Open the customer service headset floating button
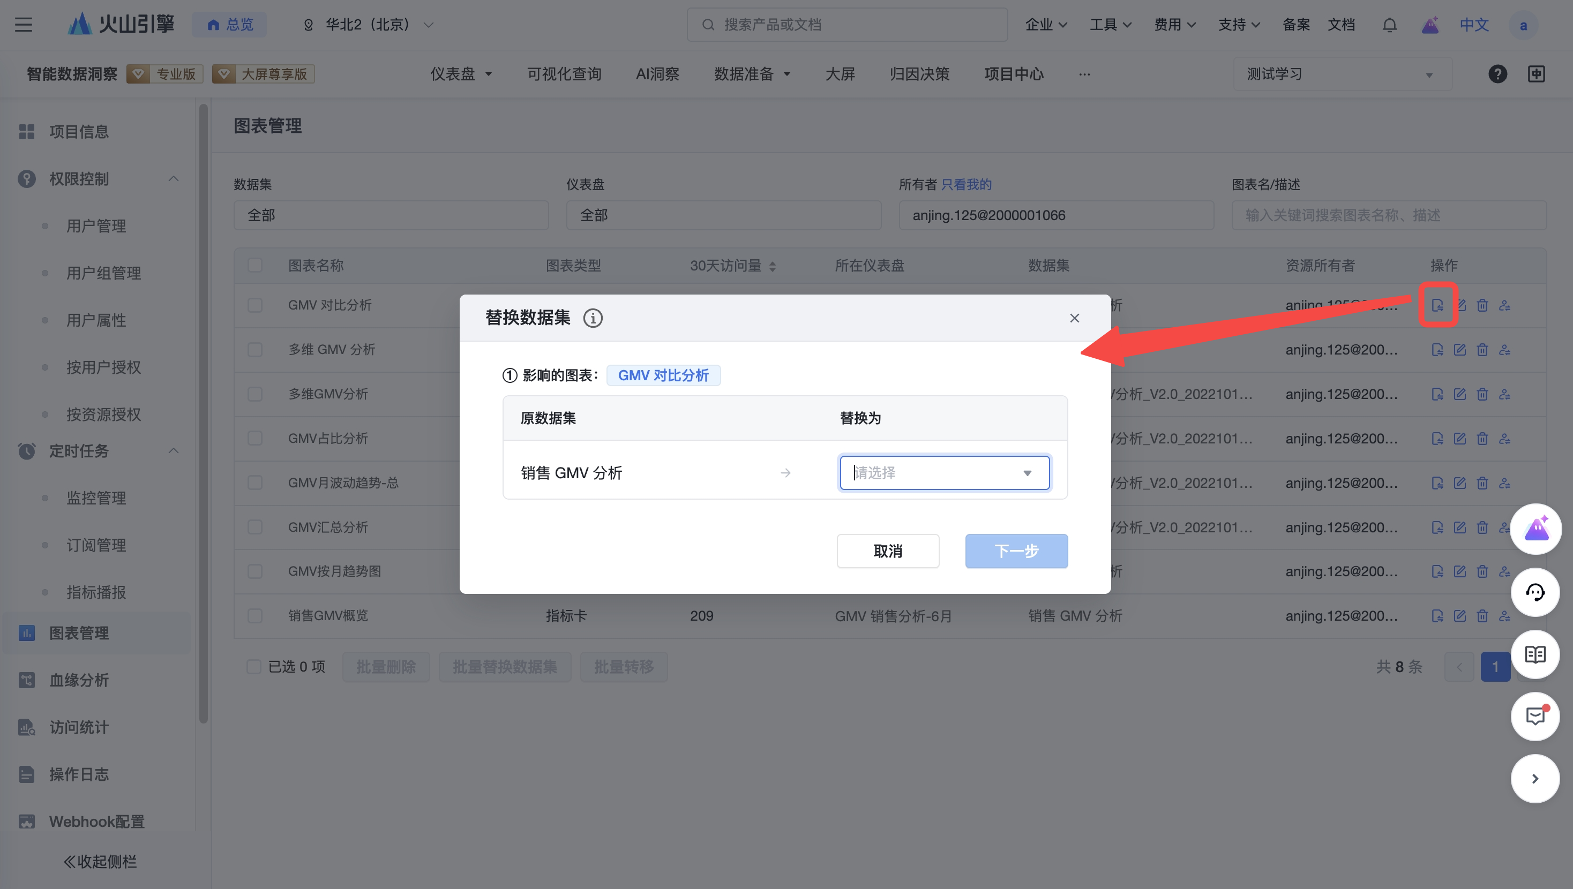The image size is (1573, 889). 1535,592
